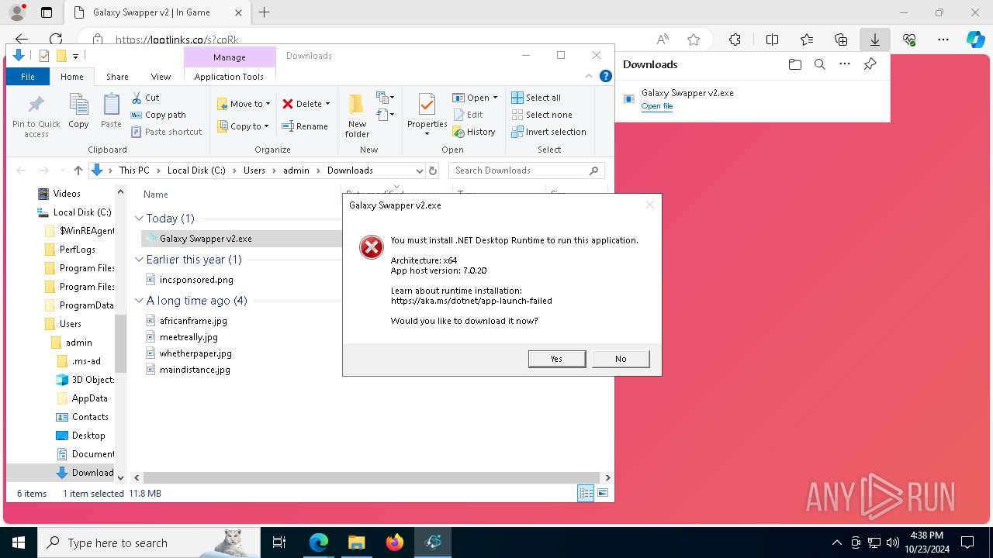Select whetherpaper.jpg file
Image resolution: width=993 pixels, height=558 pixels.
pyautogui.click(x=195, y=353)
